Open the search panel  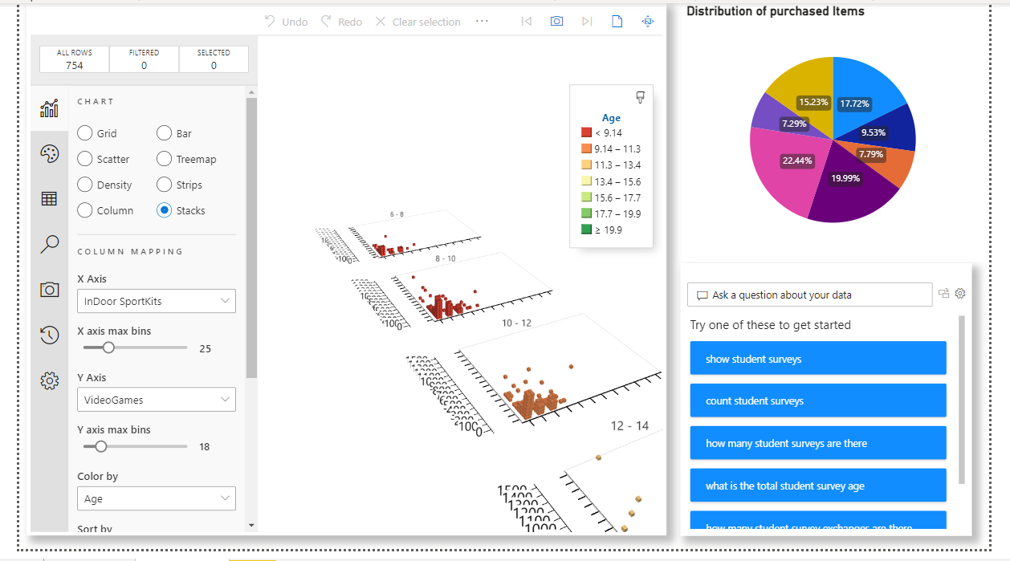coord(49,244)
